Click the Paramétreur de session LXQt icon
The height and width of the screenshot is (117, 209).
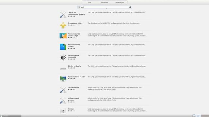click(x=63, y=36)
